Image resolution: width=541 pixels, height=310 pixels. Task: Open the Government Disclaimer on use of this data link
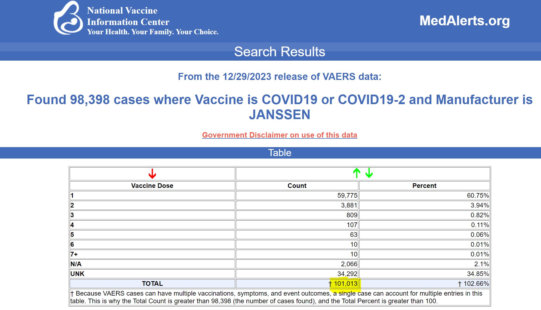(280, 135)
